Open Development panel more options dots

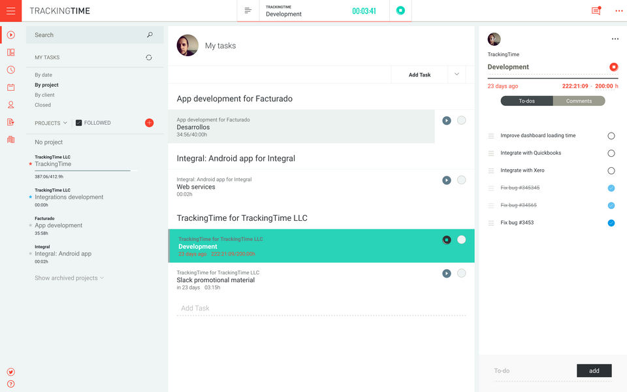[615, 39]
